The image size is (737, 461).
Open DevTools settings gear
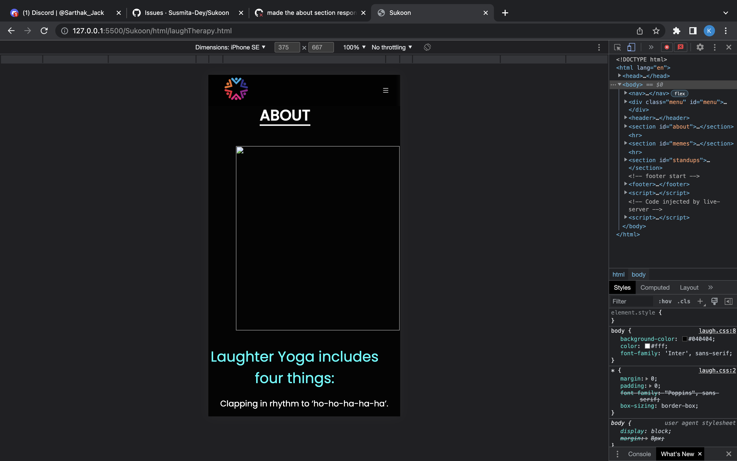pyautogui.click(x=700, y=47)
